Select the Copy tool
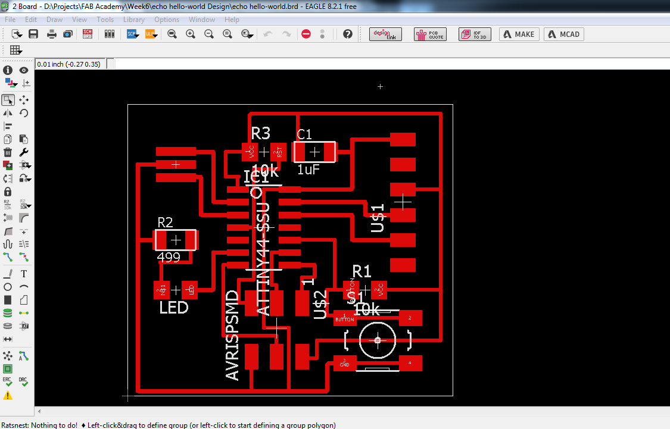Image resolution: width=670 pixels, height=429 pixels. click(8, 139)
